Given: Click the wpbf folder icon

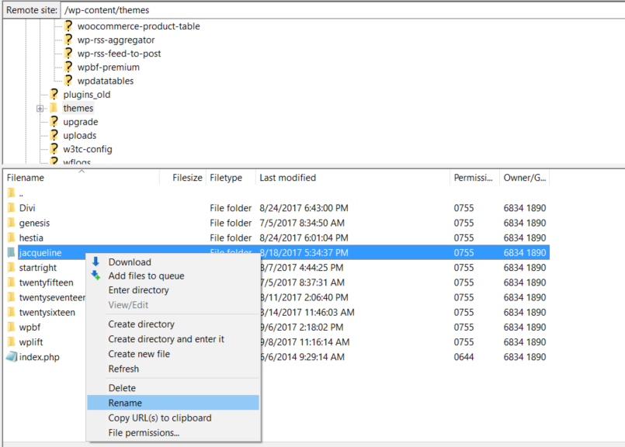Looking at the screenshot, I should coord(11,327).
